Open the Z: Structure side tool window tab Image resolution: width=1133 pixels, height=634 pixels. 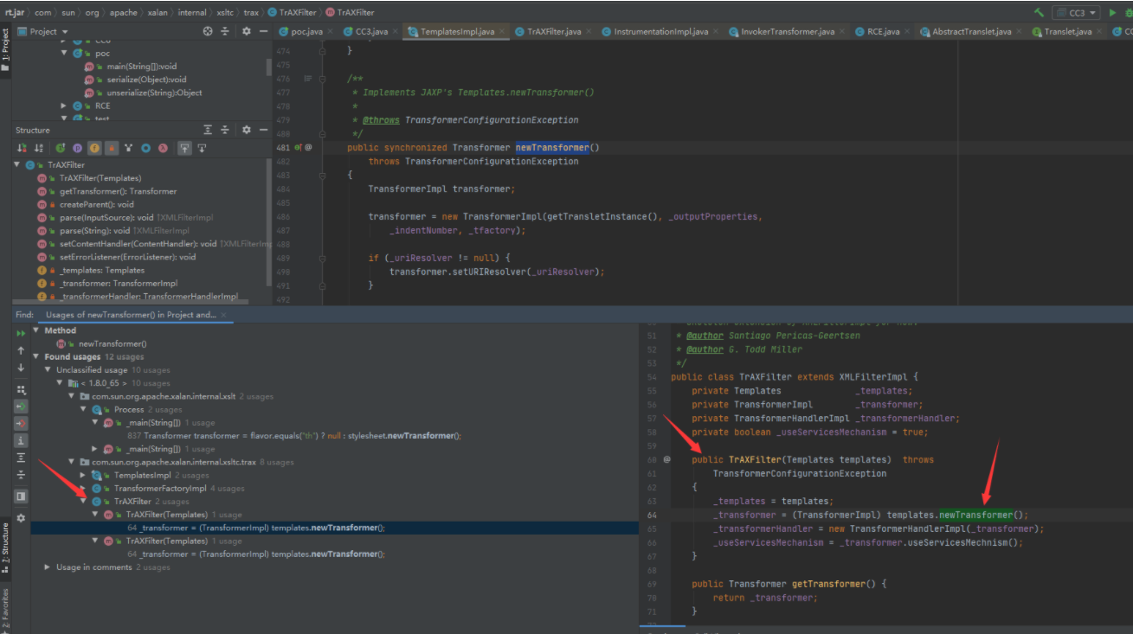5,548
